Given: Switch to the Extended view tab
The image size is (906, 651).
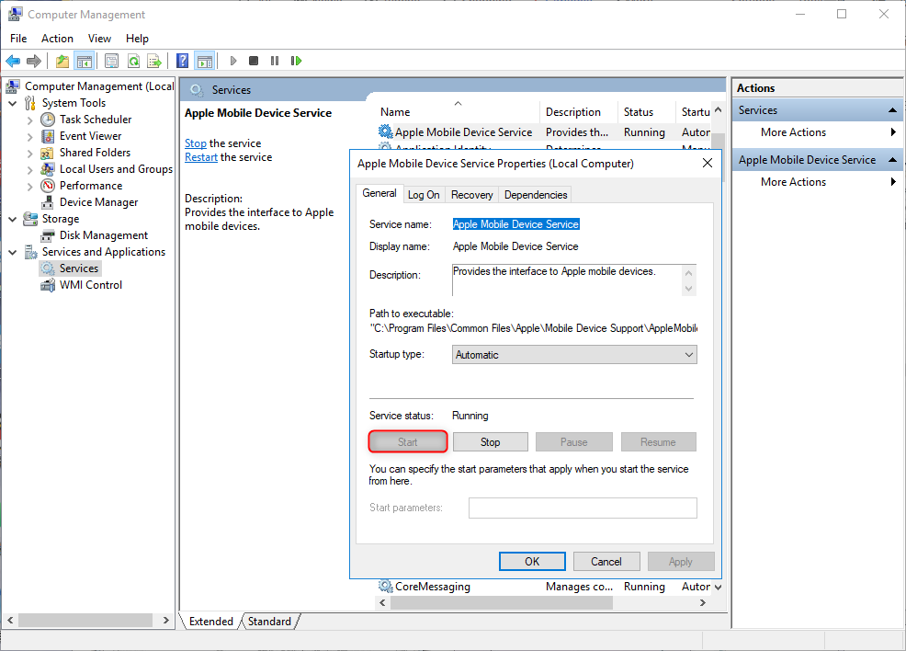Looking at the screenshot, I should pyautogui.click(x=211, y=622).
